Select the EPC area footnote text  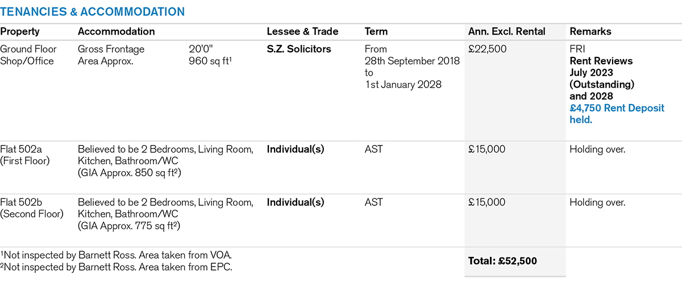[x=115, y=266]
